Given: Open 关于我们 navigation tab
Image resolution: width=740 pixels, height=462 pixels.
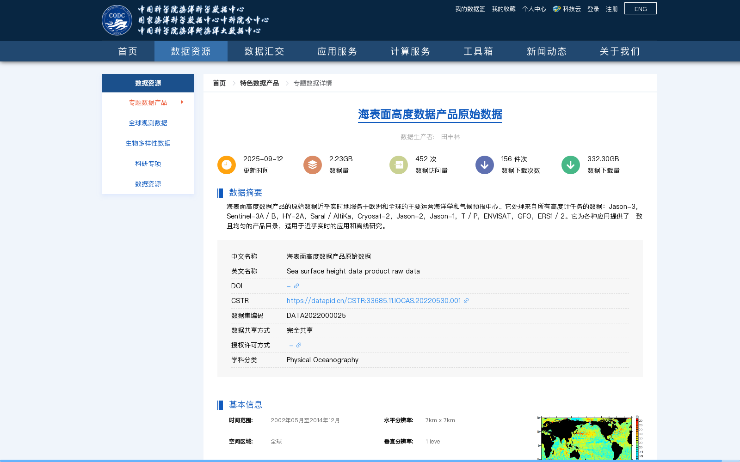Looking at the screenshot, I should [x=620, y=51].
